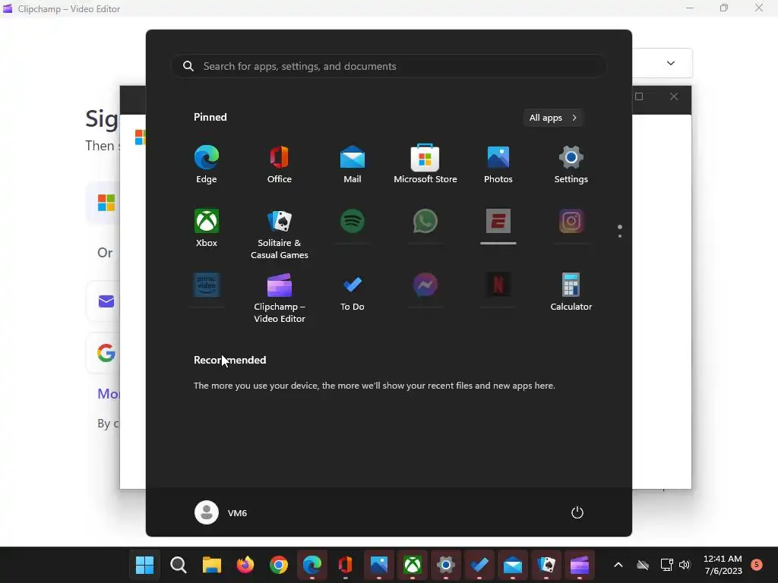Click email envelope option in Clipchamp window
The width and height of the screenshot is (778, 583).
106,301
